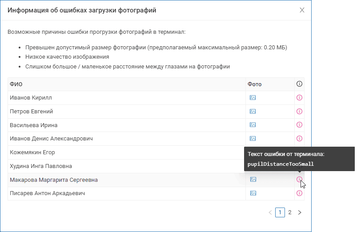View photo of Писарев Антон Аркадьевич
The height and width of the screenshot is (232, 357).
pyautogui.click(x=253, y=193)
